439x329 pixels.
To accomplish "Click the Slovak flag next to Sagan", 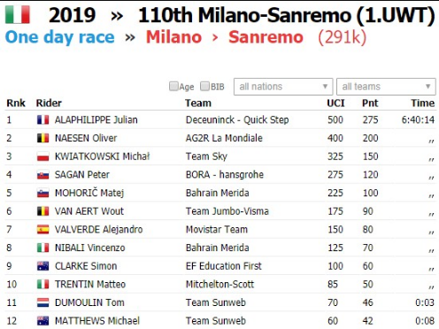I will [x=42, y=174].
